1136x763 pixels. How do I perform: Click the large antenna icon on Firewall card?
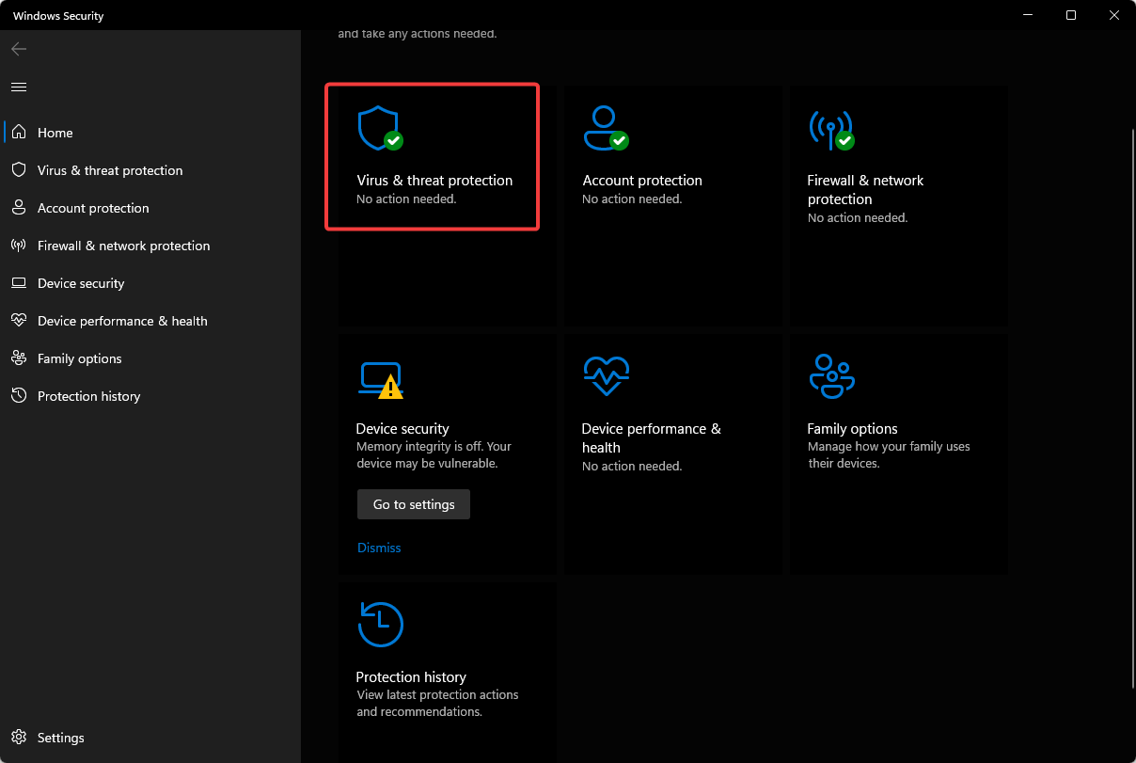click(831, 130)
